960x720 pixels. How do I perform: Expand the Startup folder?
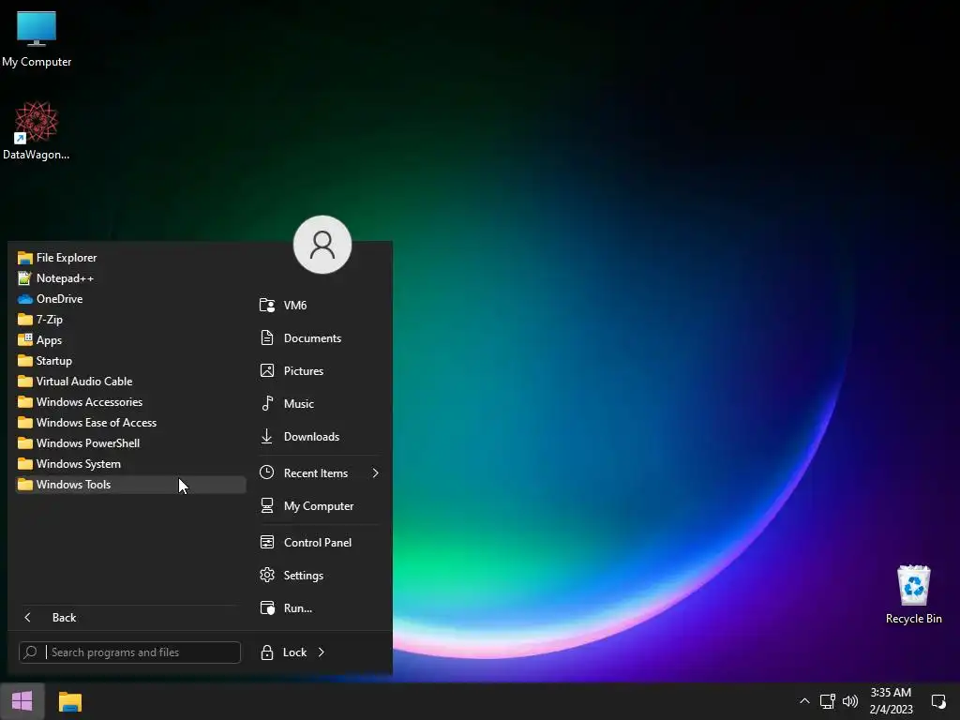(130, 361)
